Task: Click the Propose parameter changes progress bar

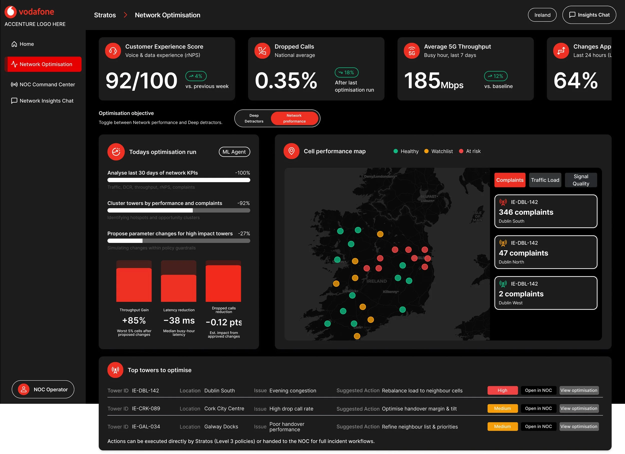Action: click(x=179, y=241)
